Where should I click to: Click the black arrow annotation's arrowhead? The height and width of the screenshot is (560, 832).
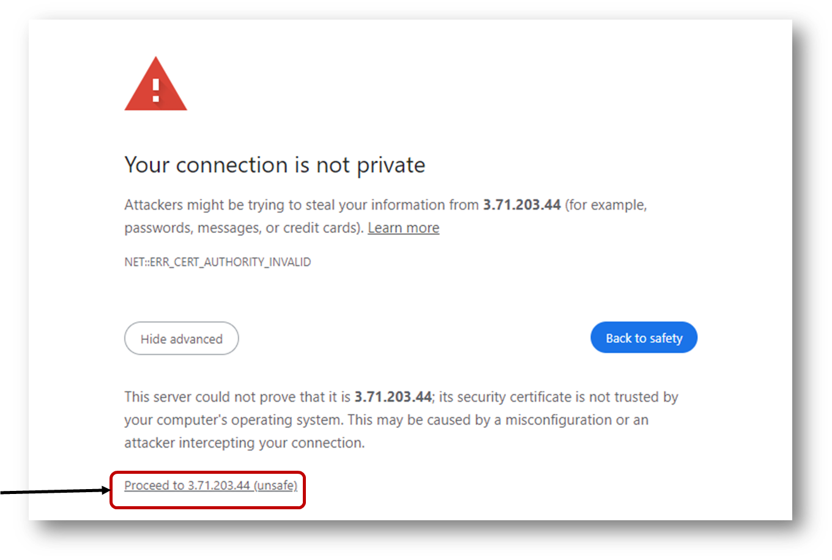coord(105,490)
